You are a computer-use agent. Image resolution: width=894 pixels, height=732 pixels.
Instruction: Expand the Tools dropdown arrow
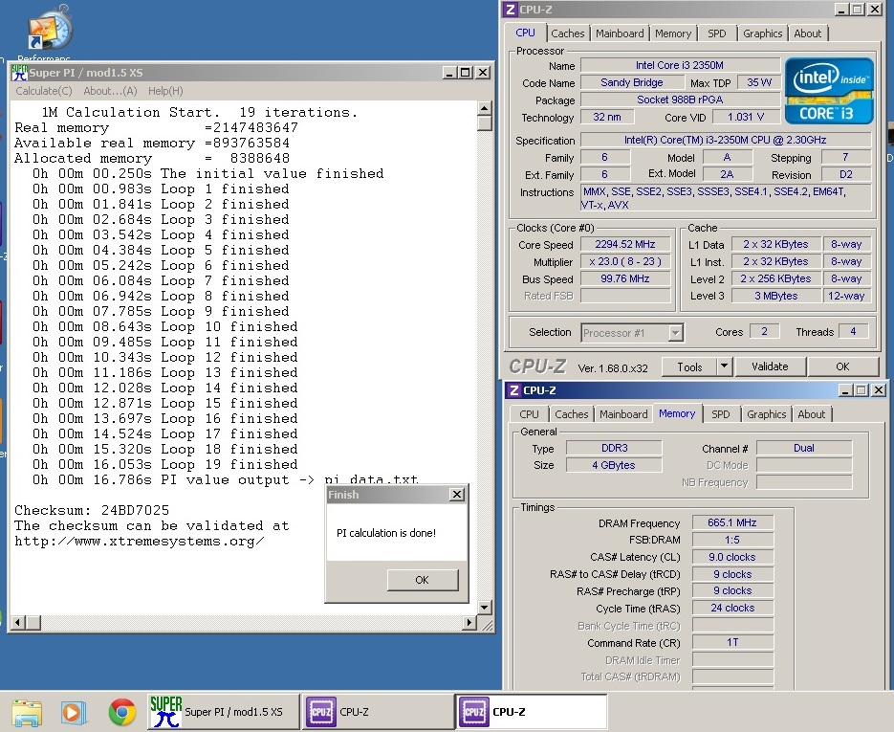tap(724, 366)
